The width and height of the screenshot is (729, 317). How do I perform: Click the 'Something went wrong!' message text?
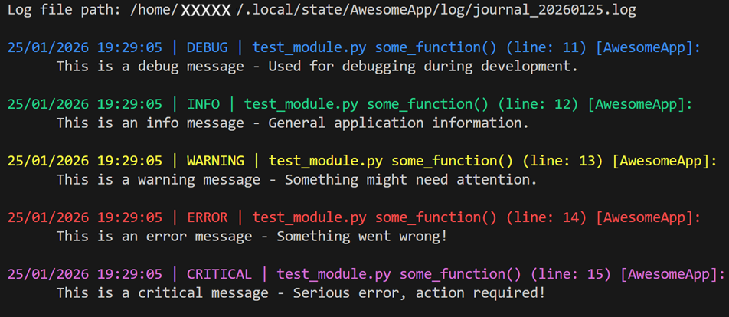point(361,237)
